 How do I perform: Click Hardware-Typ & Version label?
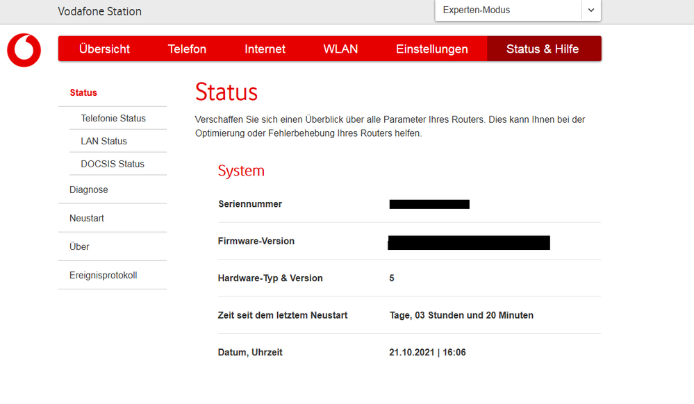pos(270,278)
